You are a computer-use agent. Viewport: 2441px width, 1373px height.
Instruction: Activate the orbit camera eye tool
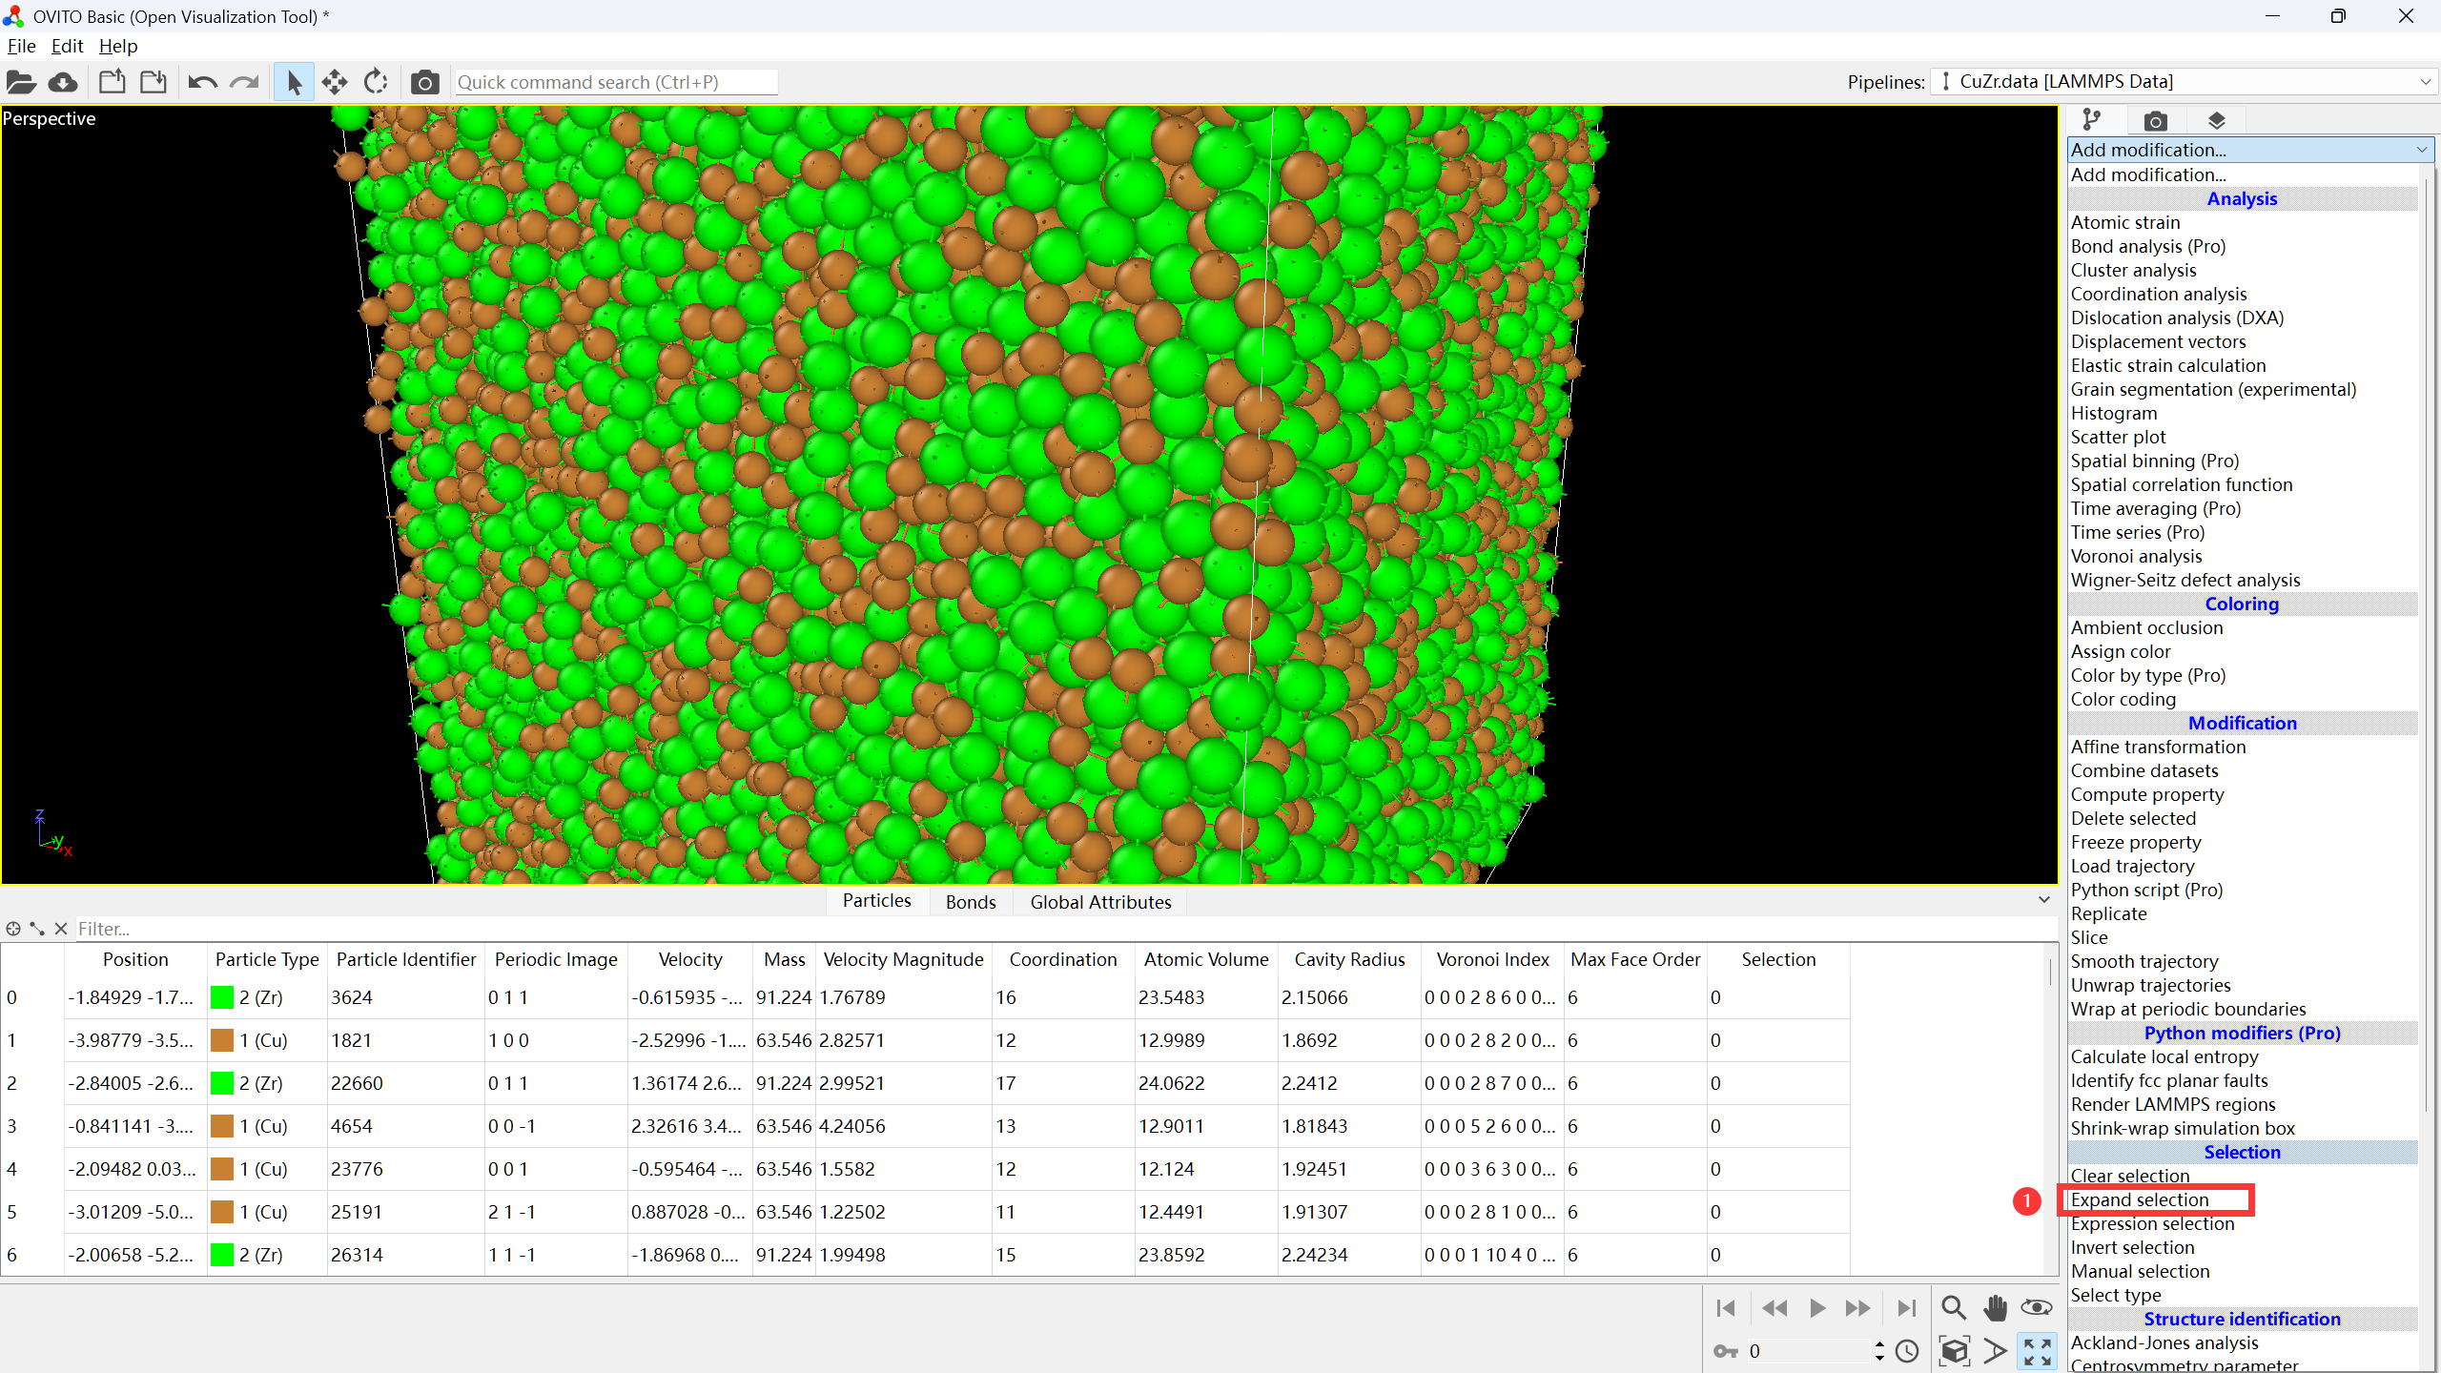pos(2036,1307)
